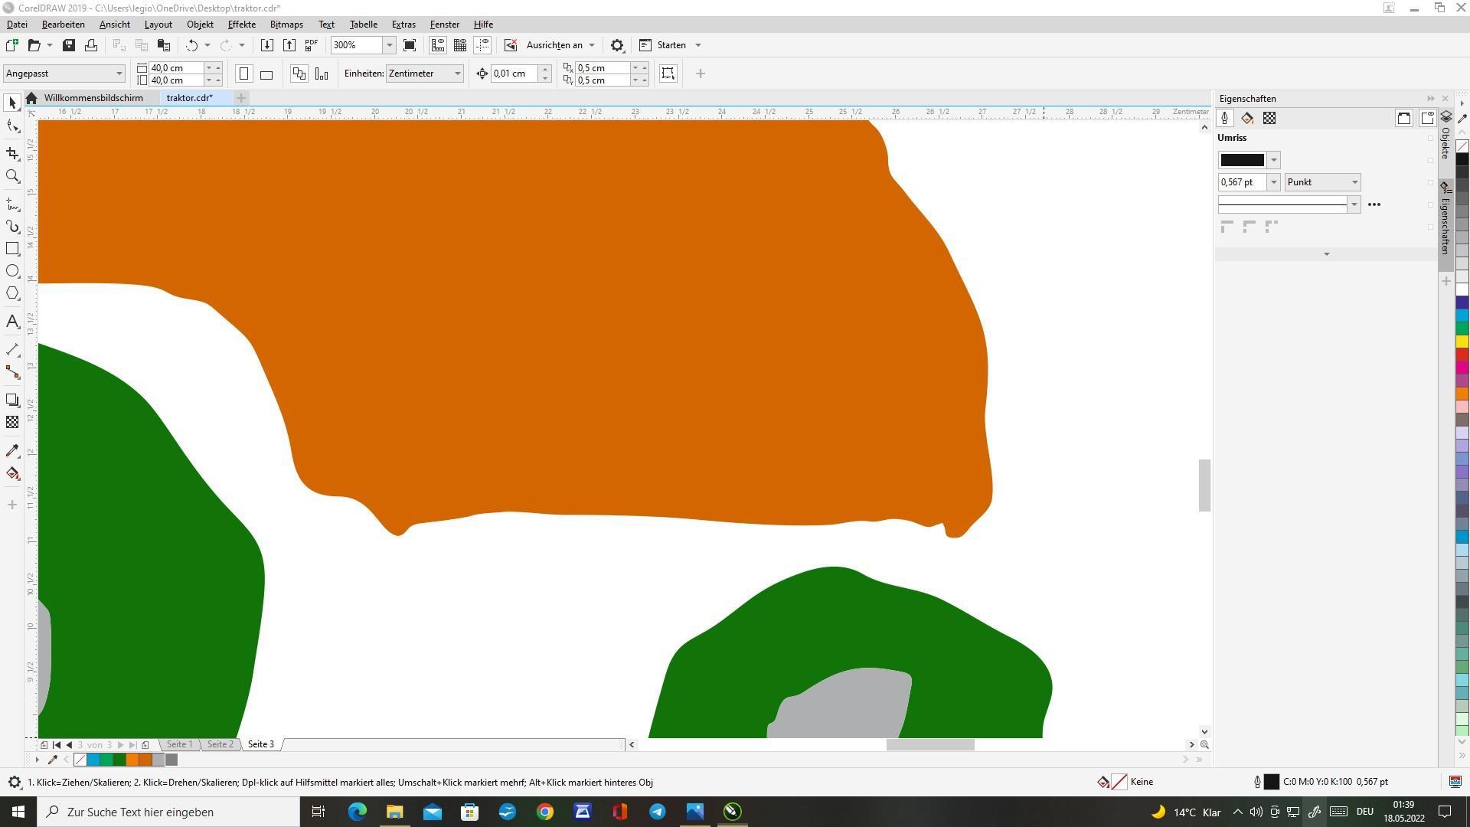Open the zoom level dropdown
The height and width of the screenshot is (827, 1470).
point(389,45)
